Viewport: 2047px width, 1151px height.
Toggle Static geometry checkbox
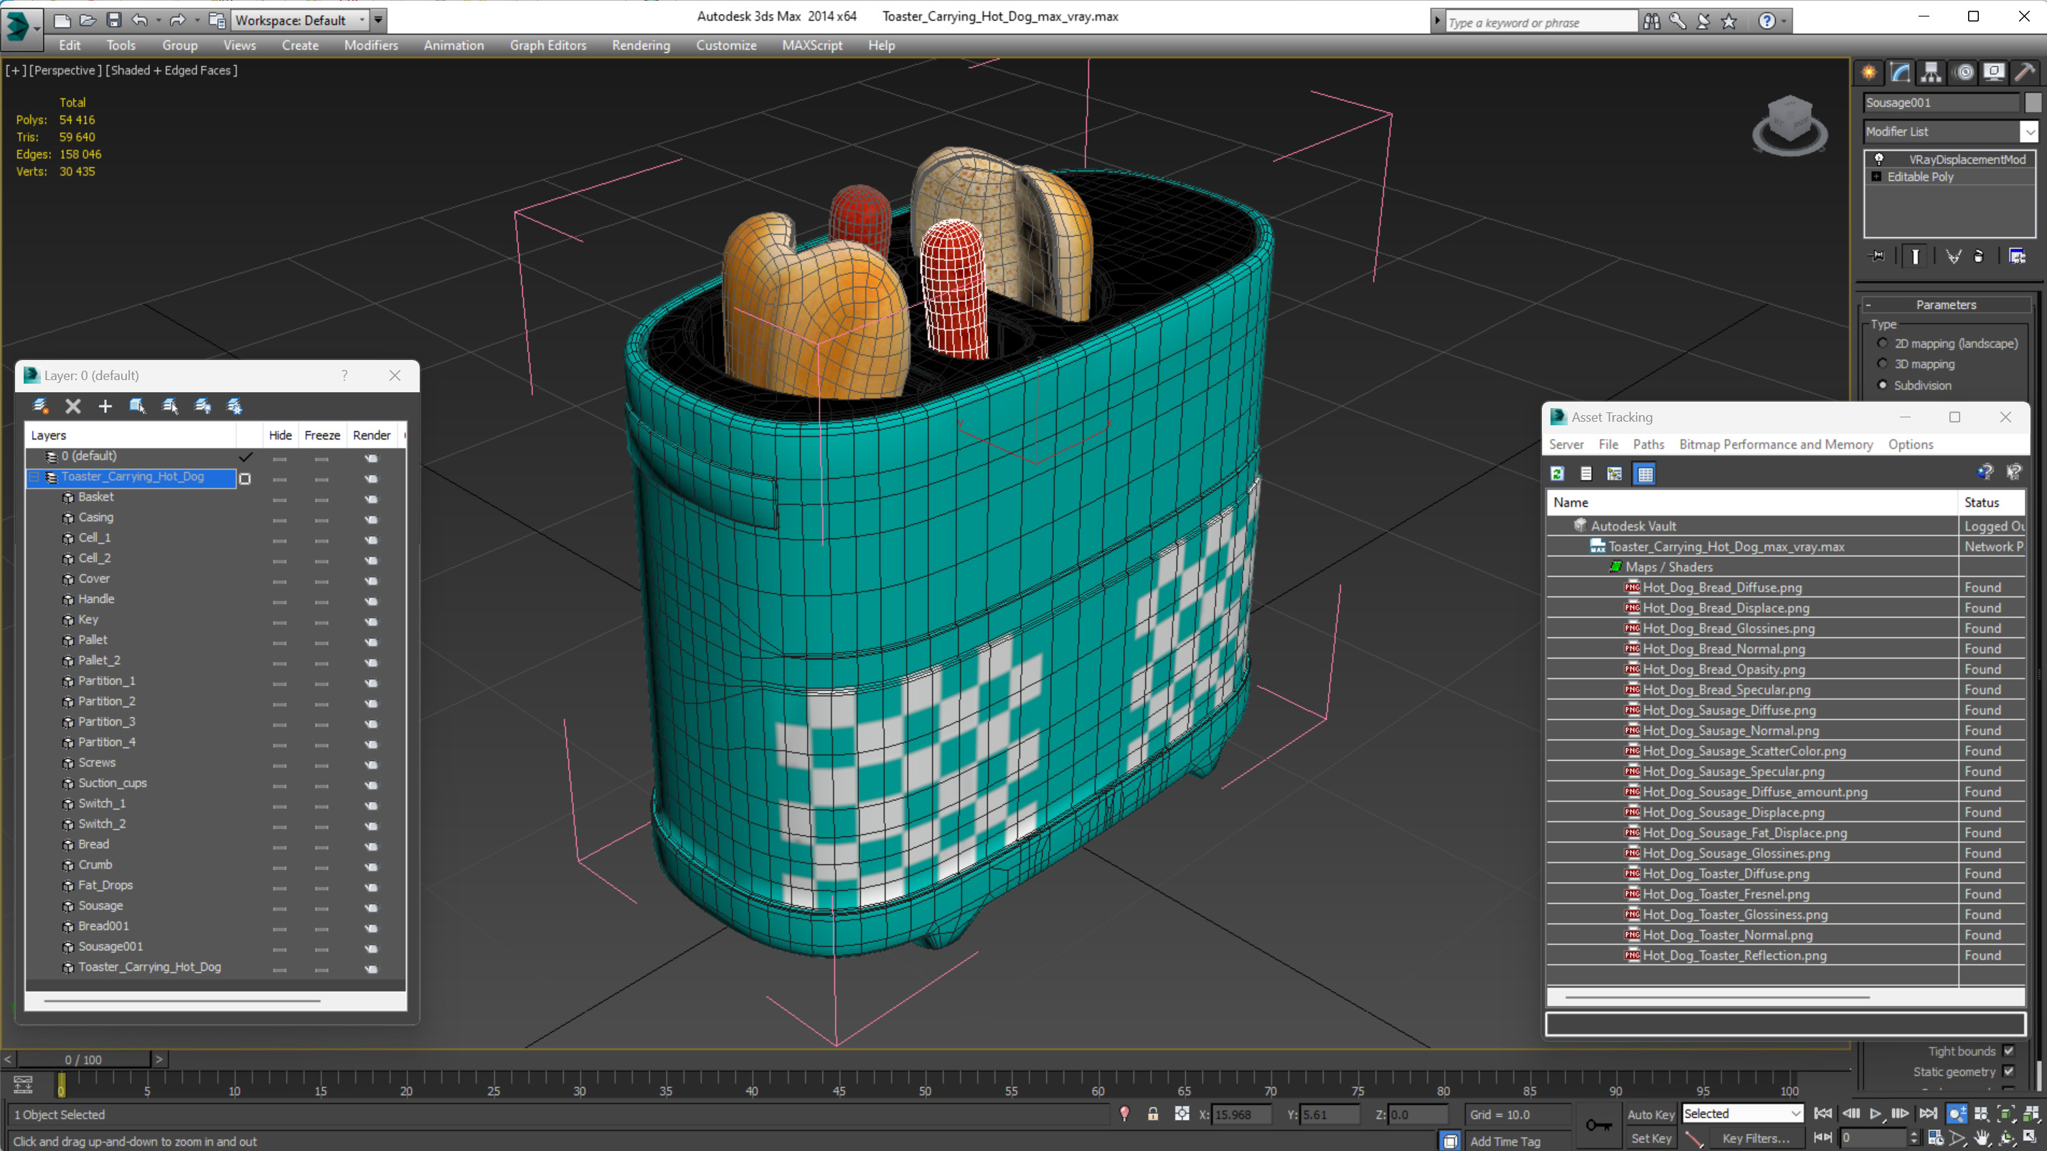coord(2009,1071)
